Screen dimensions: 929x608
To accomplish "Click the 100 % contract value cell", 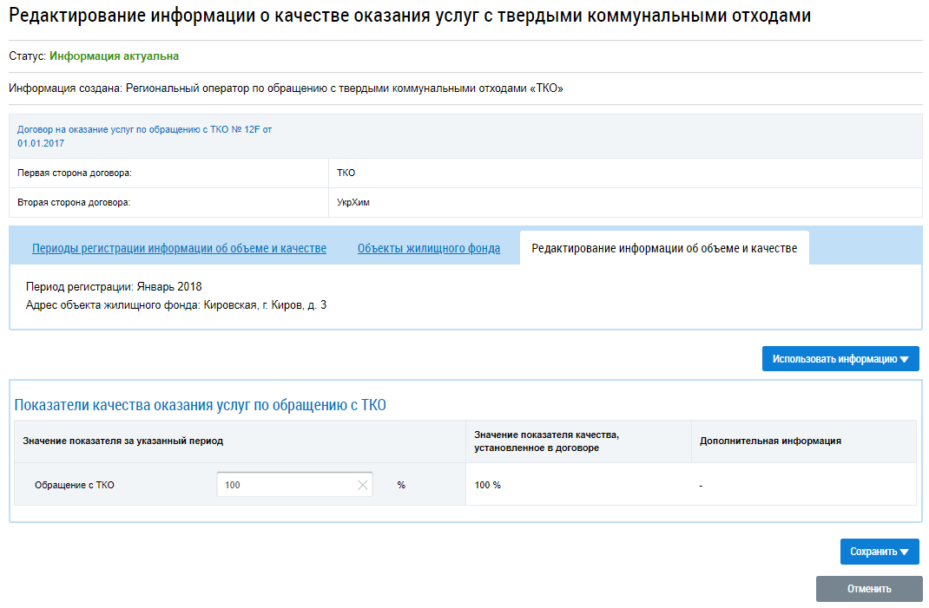I will point(488,485).
